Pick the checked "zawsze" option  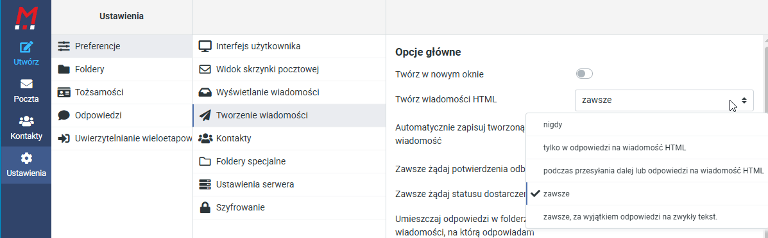[x=647, y=193]
